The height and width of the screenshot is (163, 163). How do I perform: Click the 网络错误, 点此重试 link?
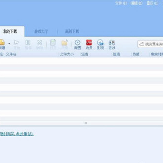coord(17,134)
